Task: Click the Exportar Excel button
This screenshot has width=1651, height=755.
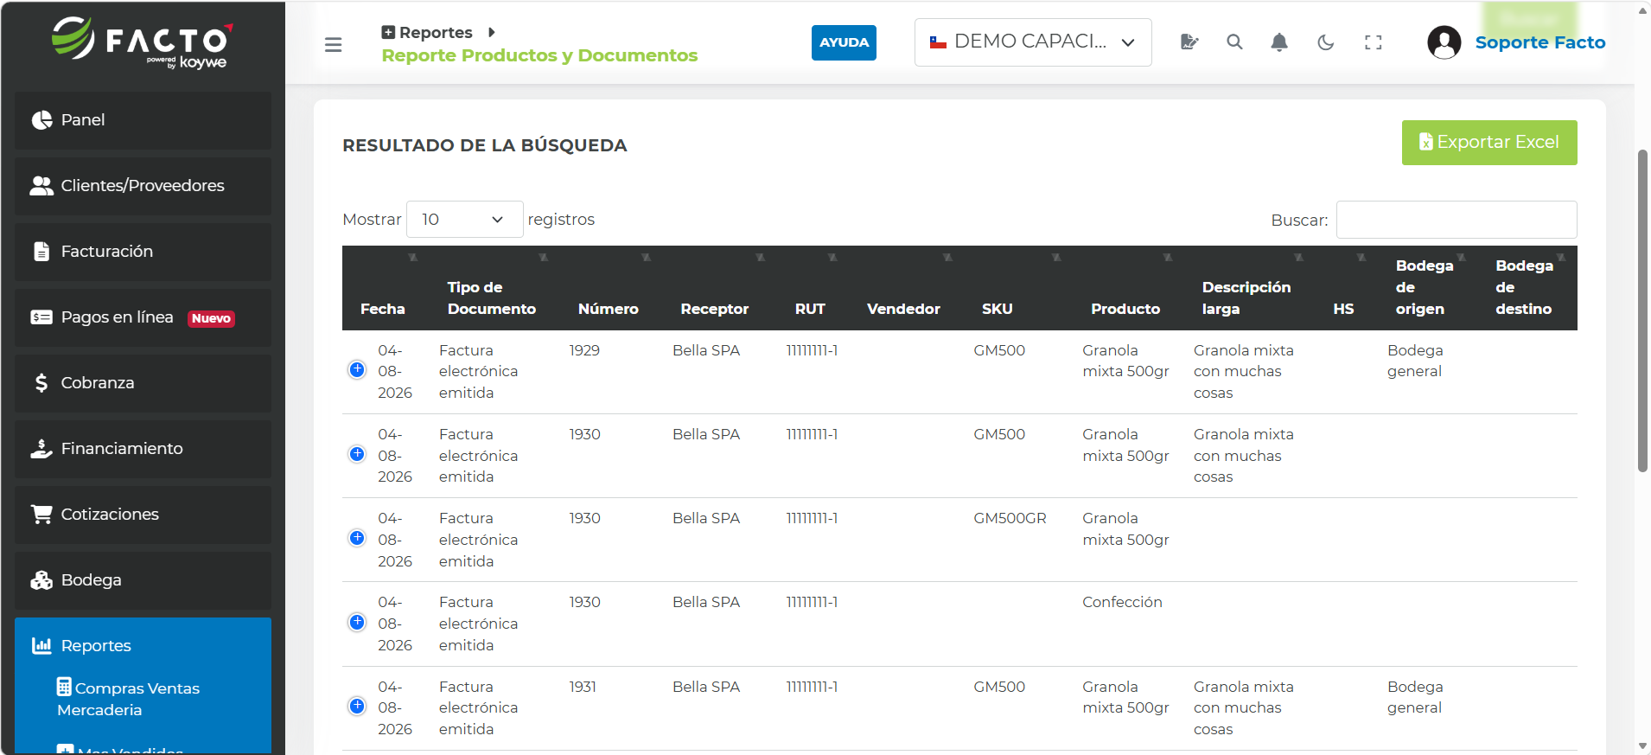Action: (1489, 143)
